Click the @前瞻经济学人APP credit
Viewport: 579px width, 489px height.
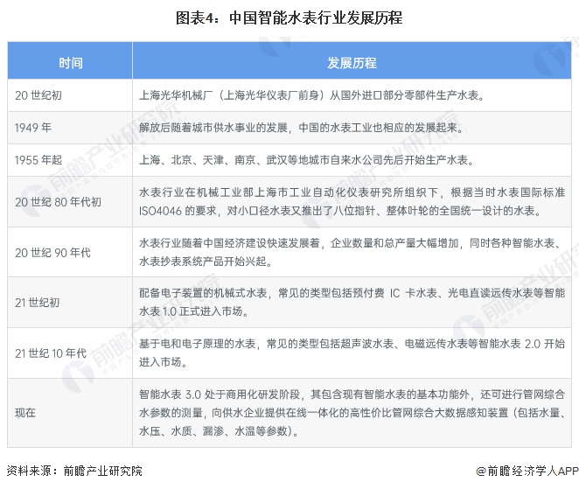[527, 471]
